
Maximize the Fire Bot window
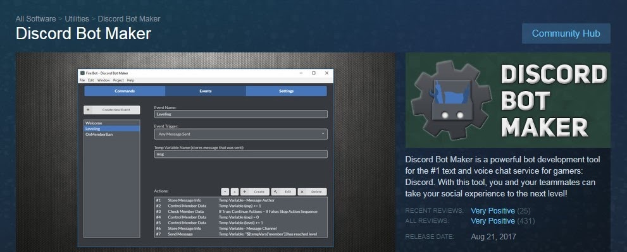pos(314,73)
